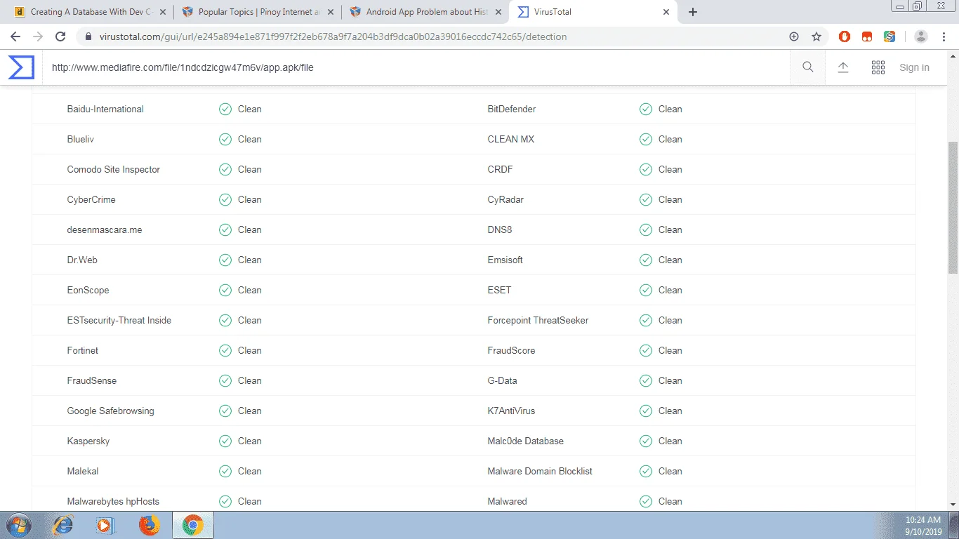
Task: Select the Comodo Site Inspector row label
Action: click(114, 170)
